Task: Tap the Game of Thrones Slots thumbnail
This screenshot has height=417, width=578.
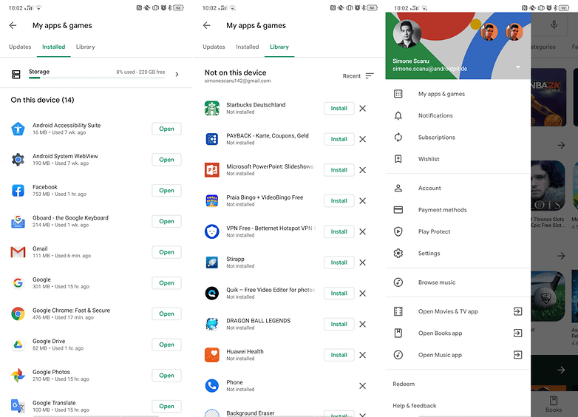Action: [x=548, y=186]
